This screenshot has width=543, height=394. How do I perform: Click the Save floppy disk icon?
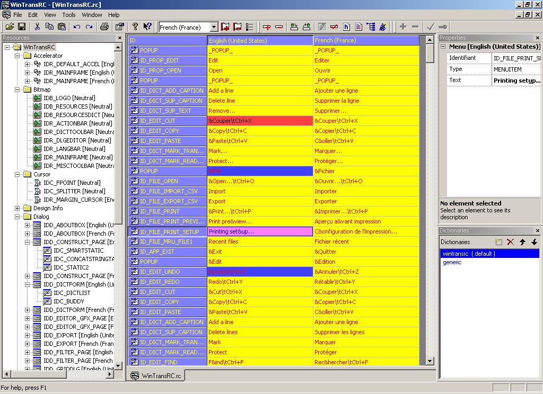tap(22, 26)
